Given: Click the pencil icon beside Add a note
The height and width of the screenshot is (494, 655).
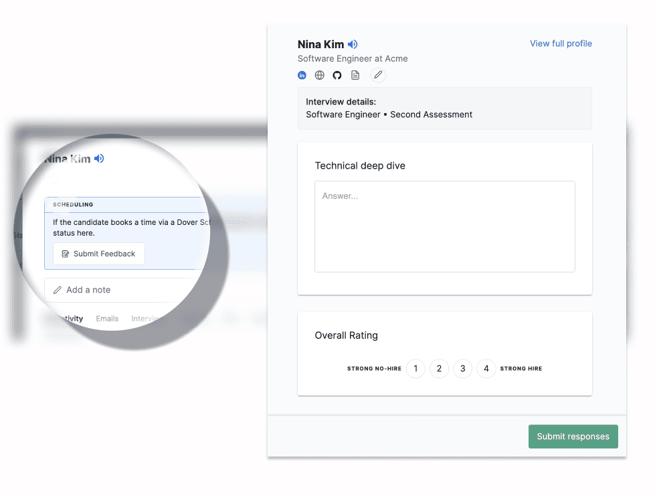Looking at the screenshot, I should (58, 290).
